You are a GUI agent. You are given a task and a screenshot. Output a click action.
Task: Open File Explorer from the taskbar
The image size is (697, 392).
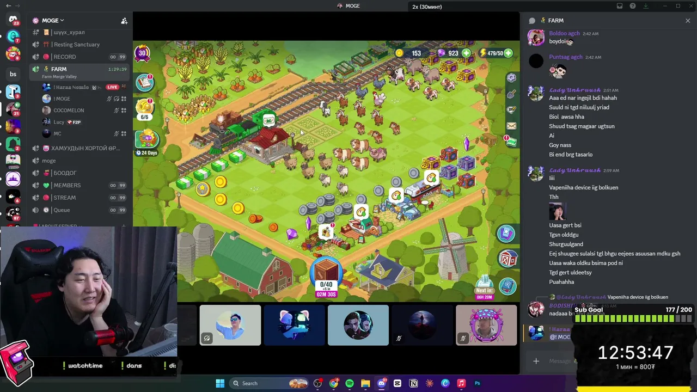click(x=365, y=383)
